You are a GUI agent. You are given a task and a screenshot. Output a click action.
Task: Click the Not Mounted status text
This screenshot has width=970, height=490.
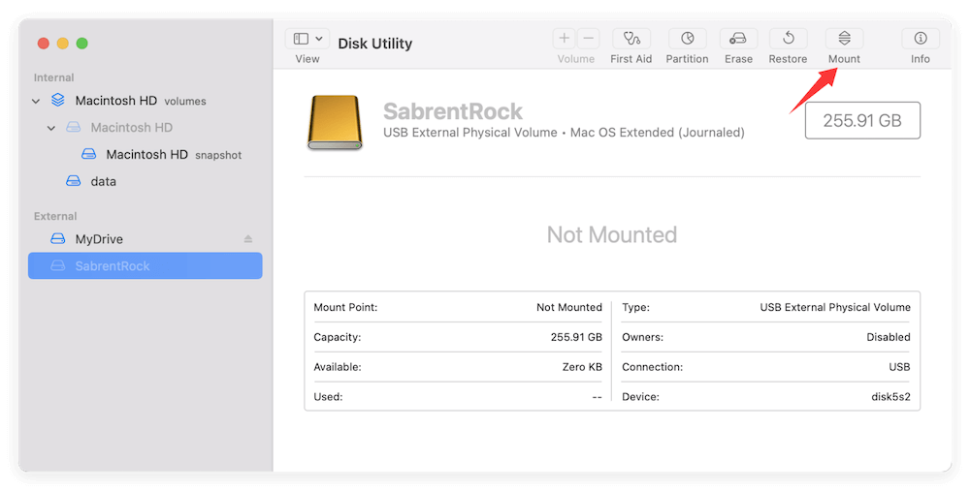point(612,234)
